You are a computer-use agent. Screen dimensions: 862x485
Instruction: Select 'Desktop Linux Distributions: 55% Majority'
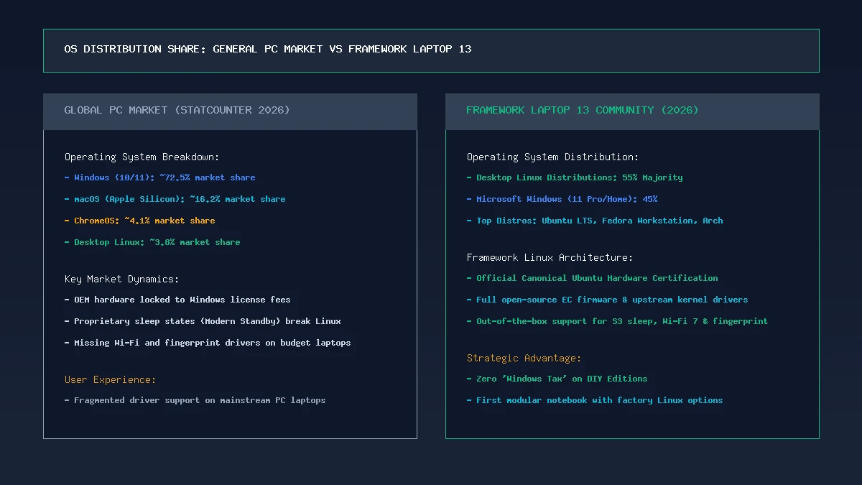(x=575, y=177)
